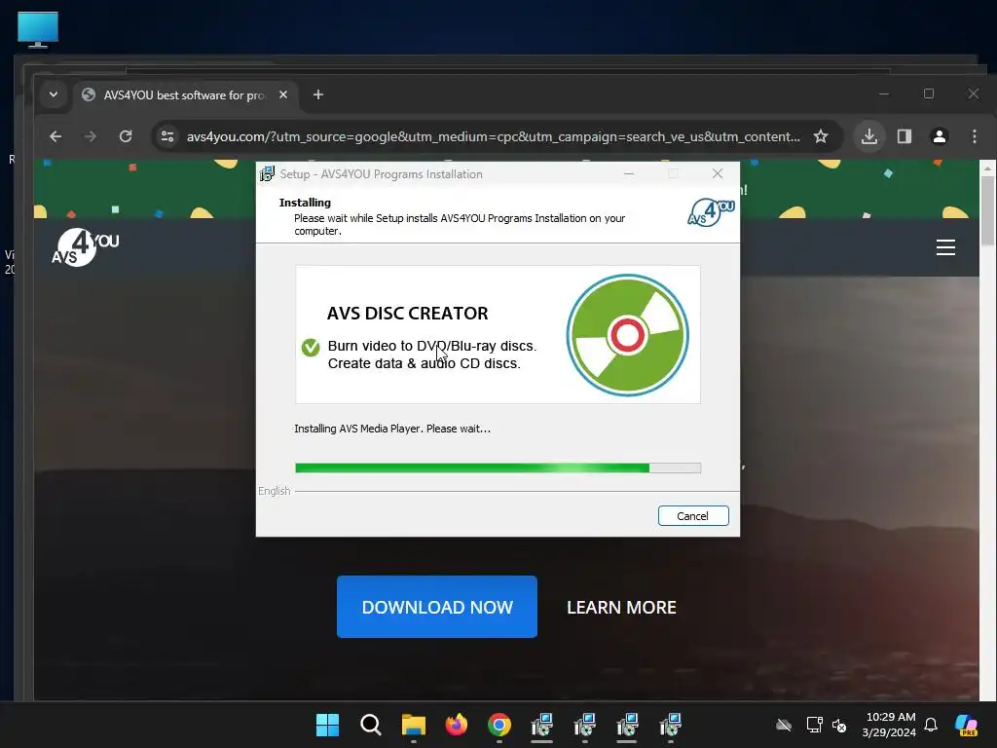Click the 'English' language label
Screen dimensions: 997x748
(274, 491)
